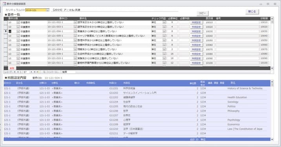The width and height of the screenshot is (281, 147).
Task: Open the 要件CD dropdown for 10-121-011-1
Action: pos(75,63)
